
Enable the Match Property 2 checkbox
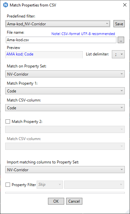[x=8, y=122]
